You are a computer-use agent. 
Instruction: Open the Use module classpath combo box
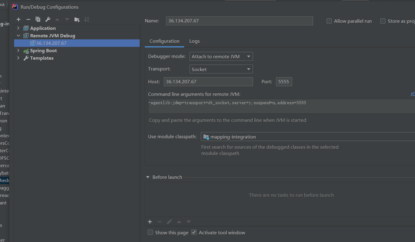pyautogui.click(x=308, y=137)
